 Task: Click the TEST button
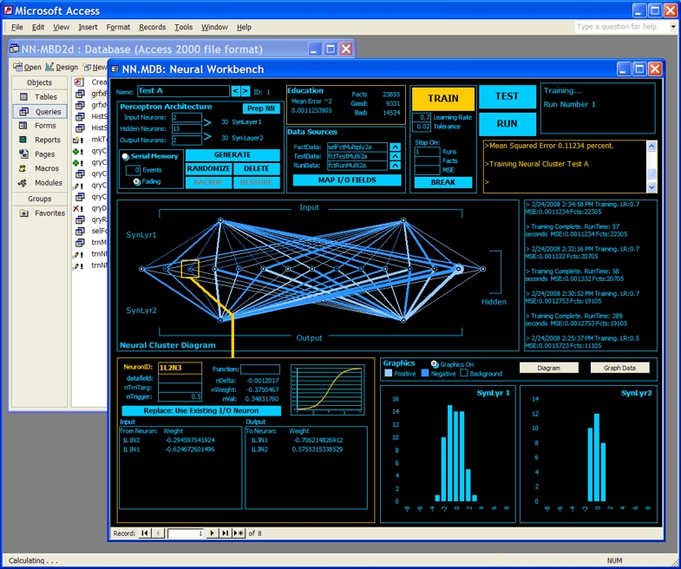[x=507, y=96]
